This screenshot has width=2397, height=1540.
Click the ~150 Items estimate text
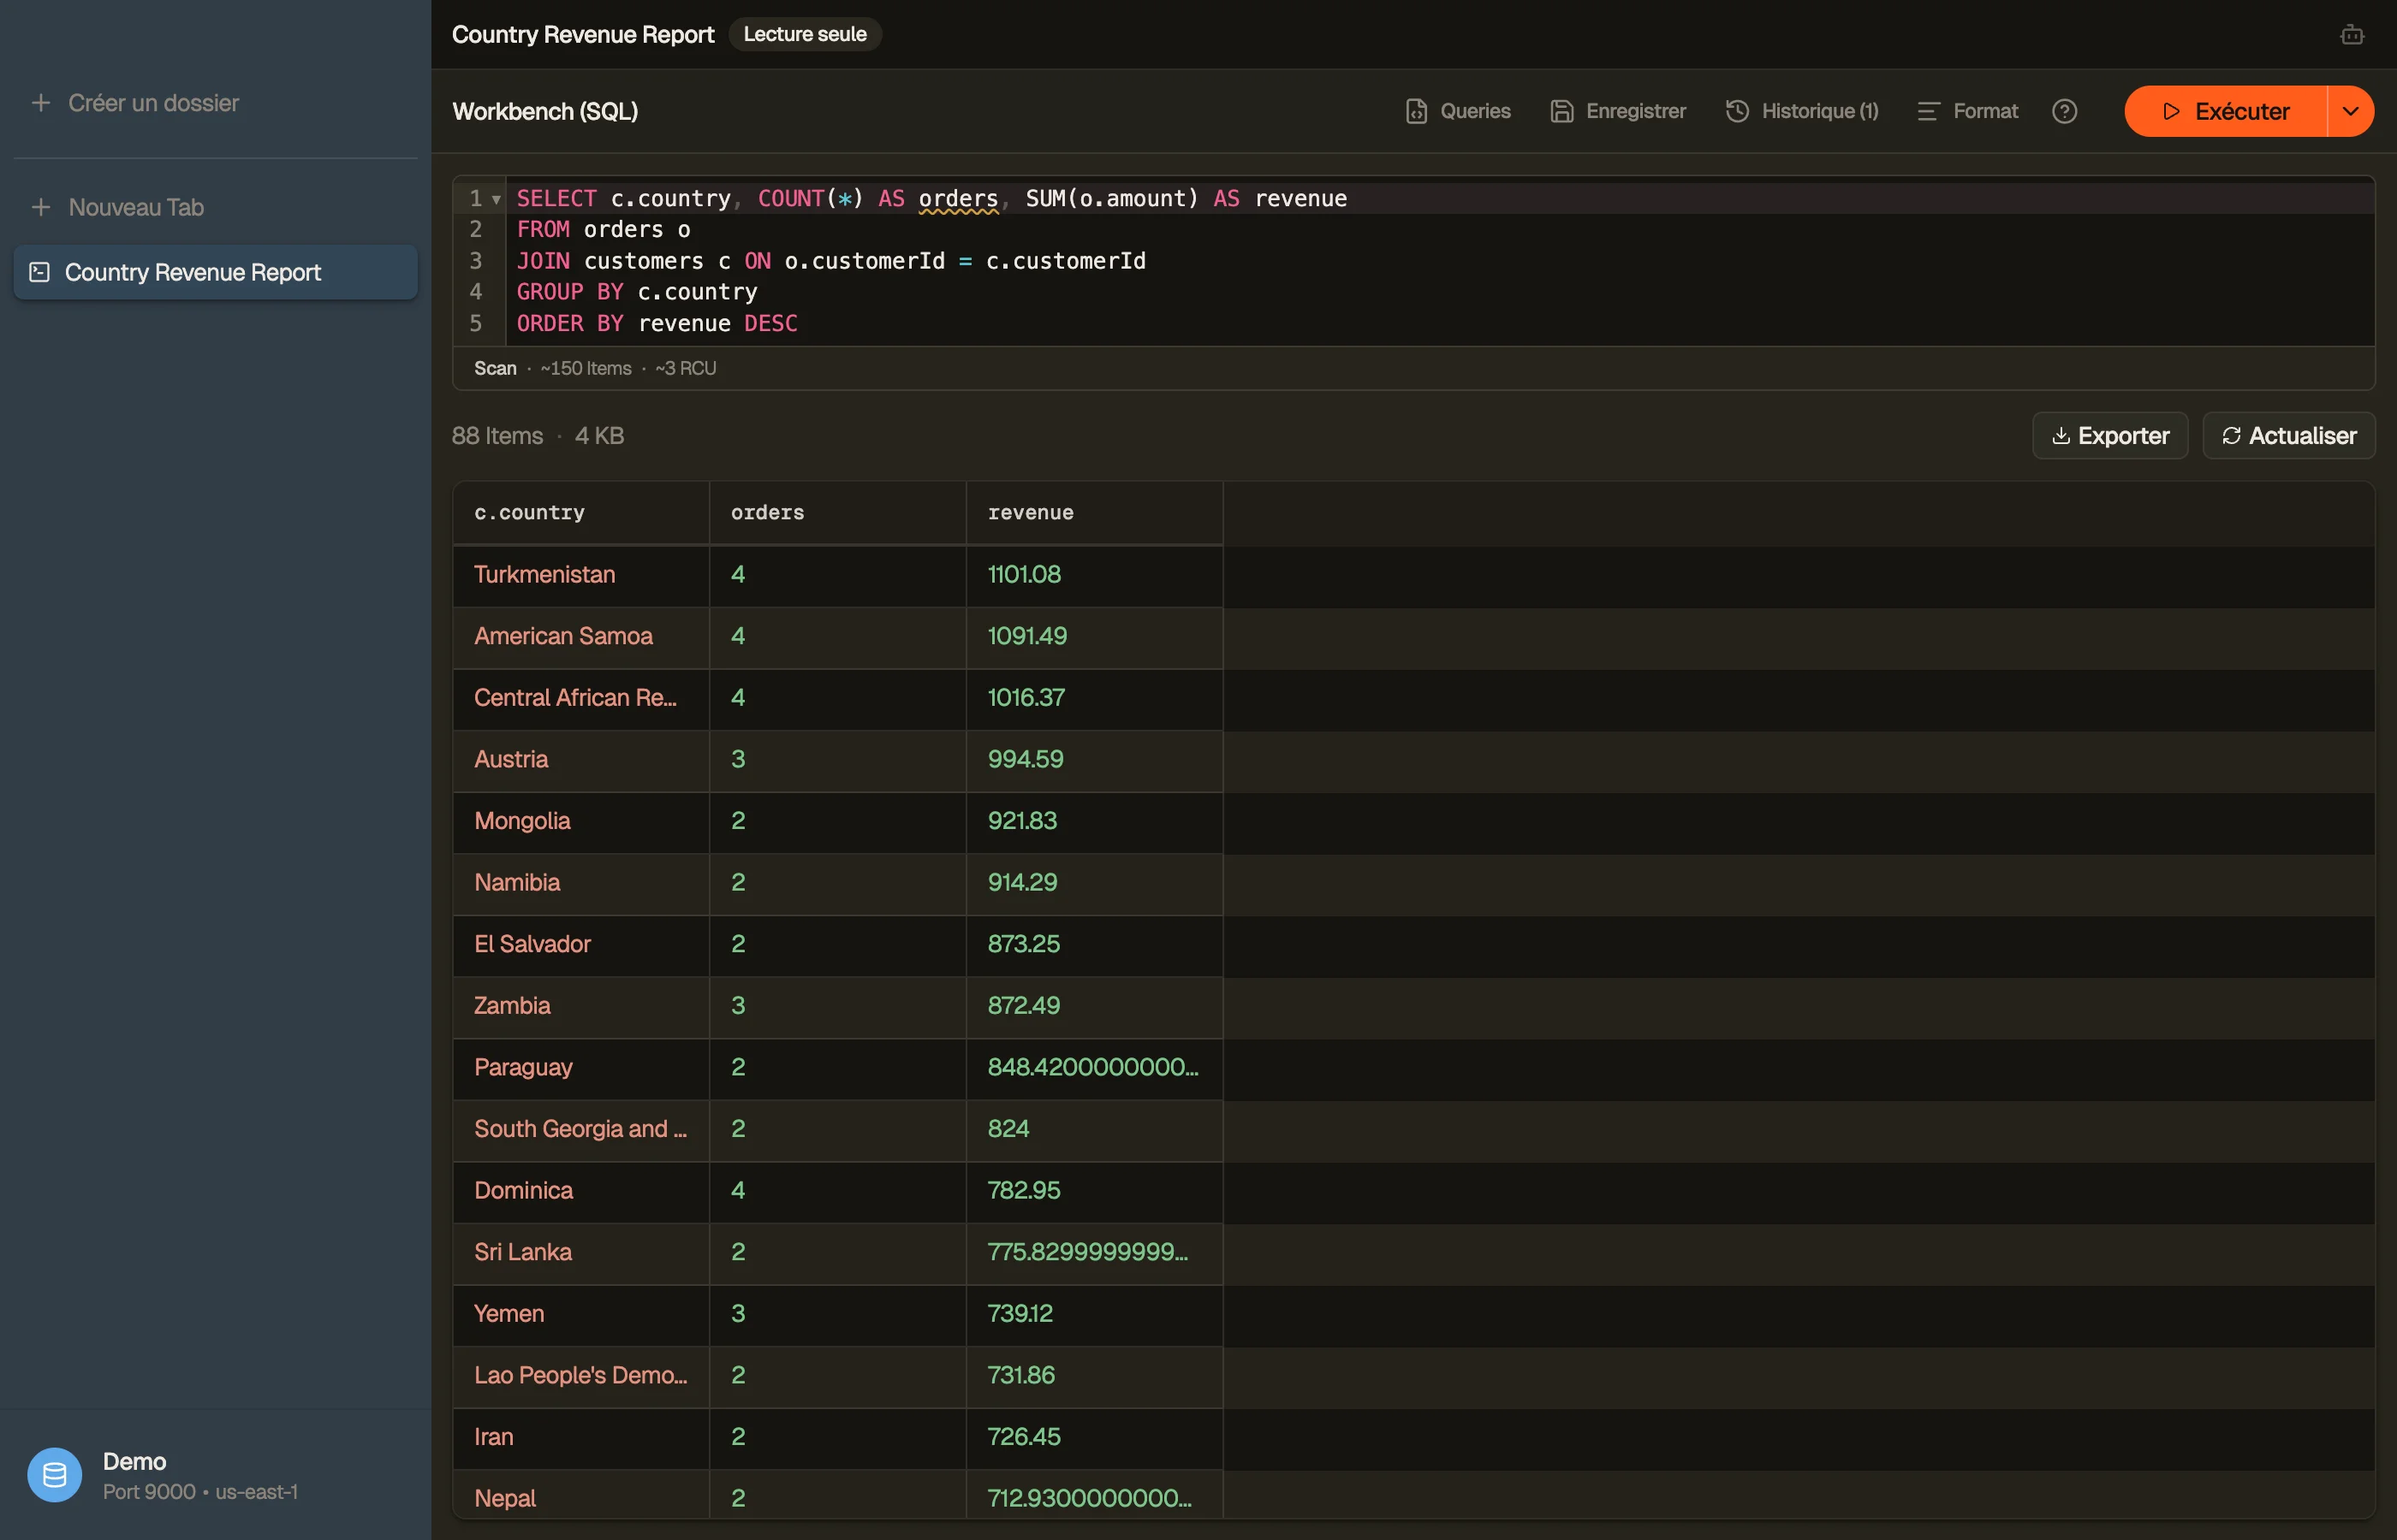586,368
